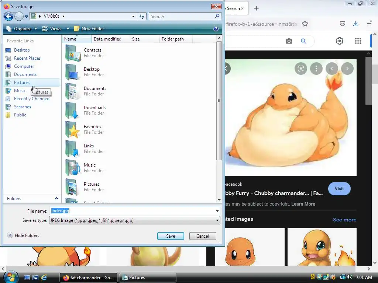Sort by Date modified column
This screenshot has height=283, width=378.
point(110,39)
